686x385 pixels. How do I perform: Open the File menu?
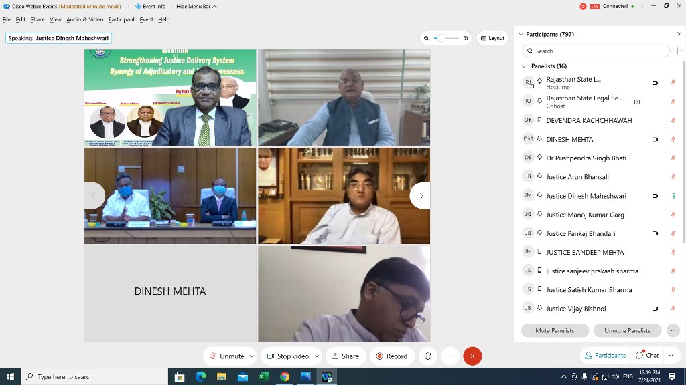click(7, 19)
